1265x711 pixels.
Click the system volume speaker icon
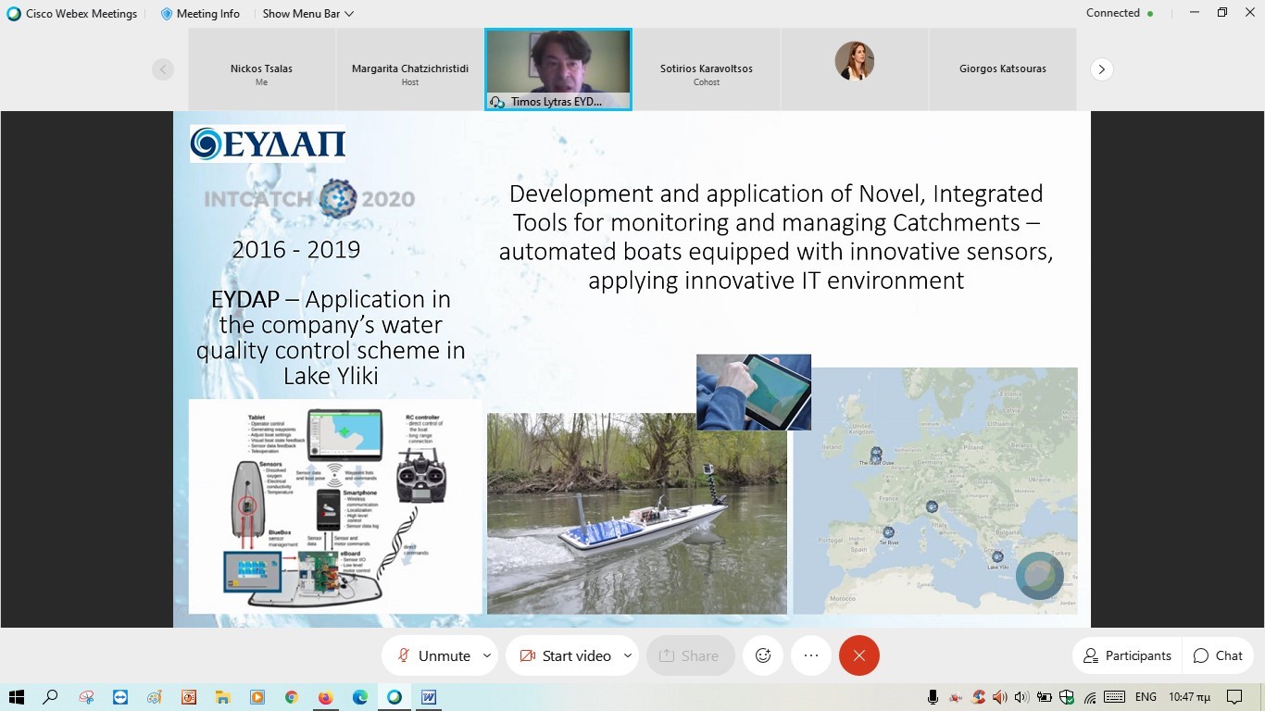coord(1021,697)
